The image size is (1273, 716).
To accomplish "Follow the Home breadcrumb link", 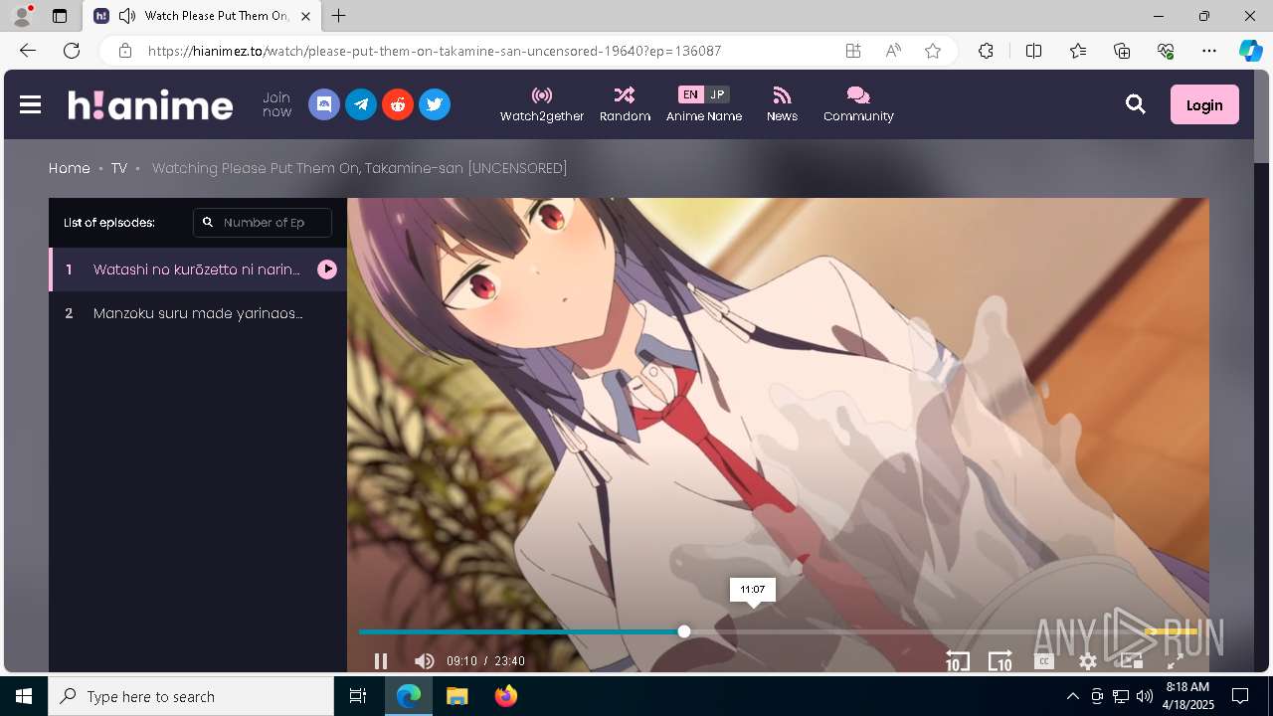I will pos(70,168).
